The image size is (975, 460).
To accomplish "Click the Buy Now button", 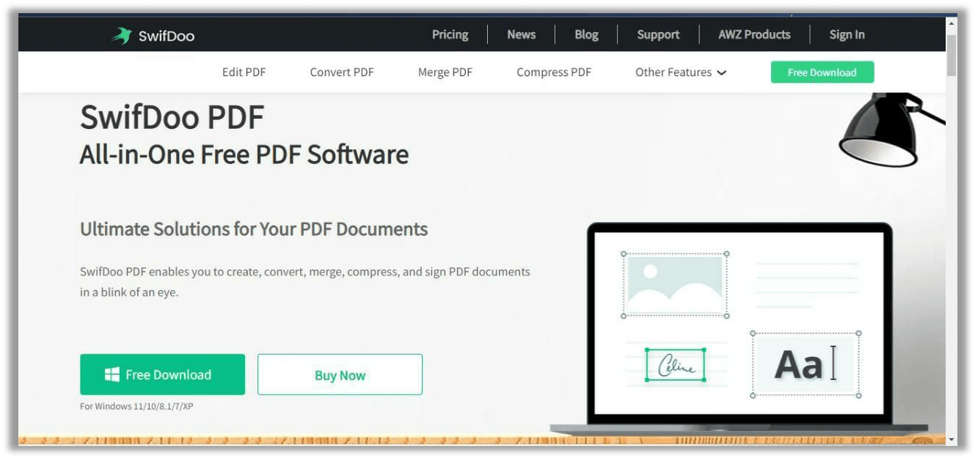I will [x=340, y=375].
